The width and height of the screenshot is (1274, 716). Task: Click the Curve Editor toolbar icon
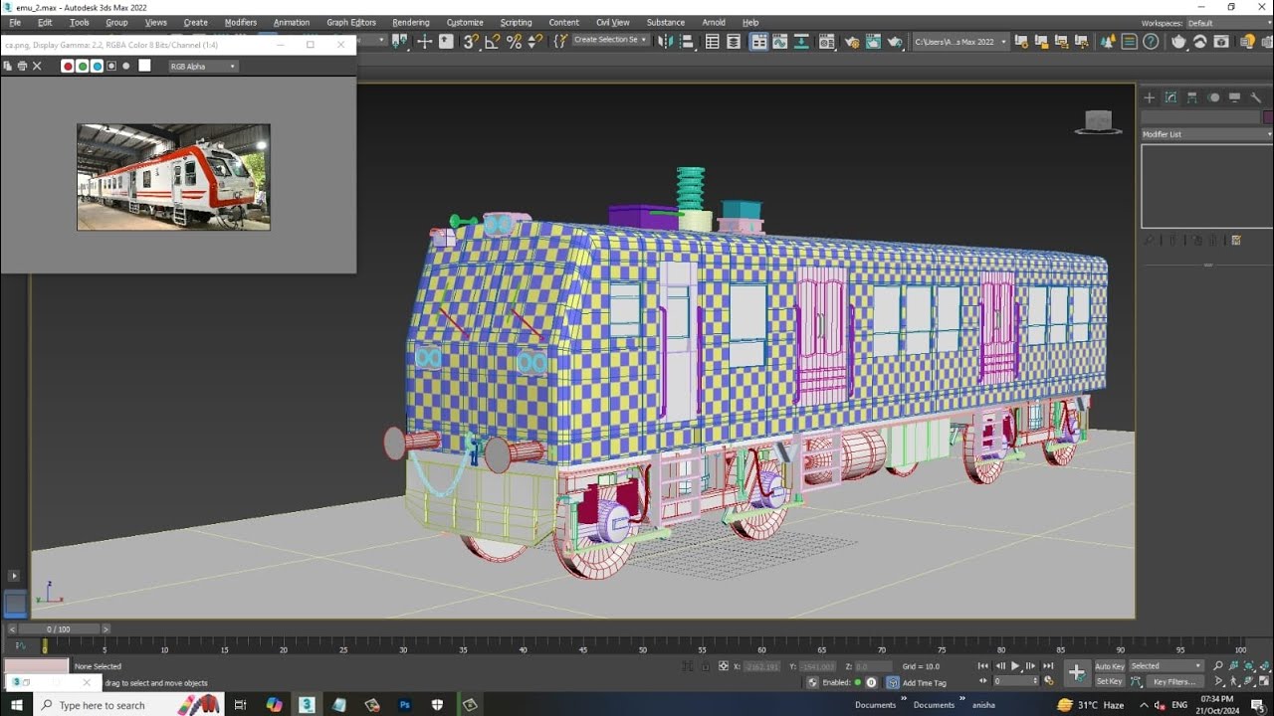[779, 42]
